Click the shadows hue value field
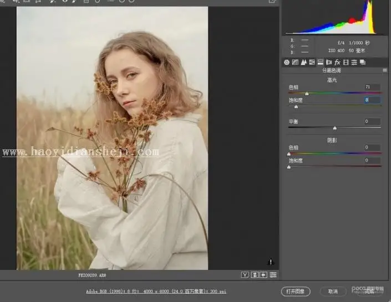 [372, 147]
